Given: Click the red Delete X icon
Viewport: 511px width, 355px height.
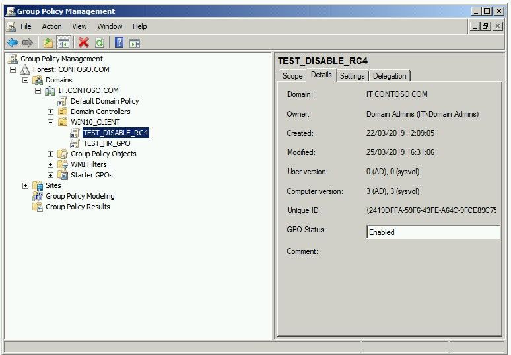Looking at the screenshot, I should point(84,42).
